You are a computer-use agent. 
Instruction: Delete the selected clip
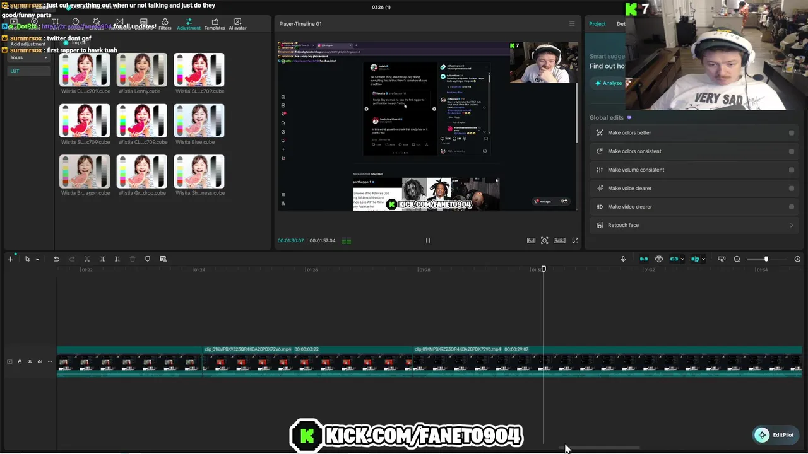coord(132,259)
